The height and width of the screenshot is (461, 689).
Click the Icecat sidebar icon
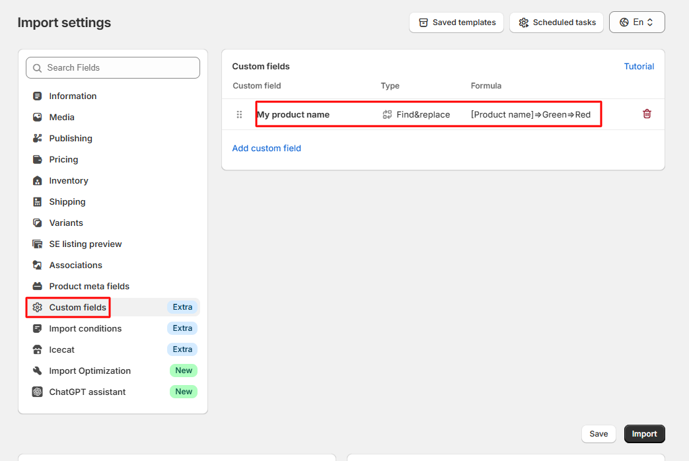(x=38, y=349)
